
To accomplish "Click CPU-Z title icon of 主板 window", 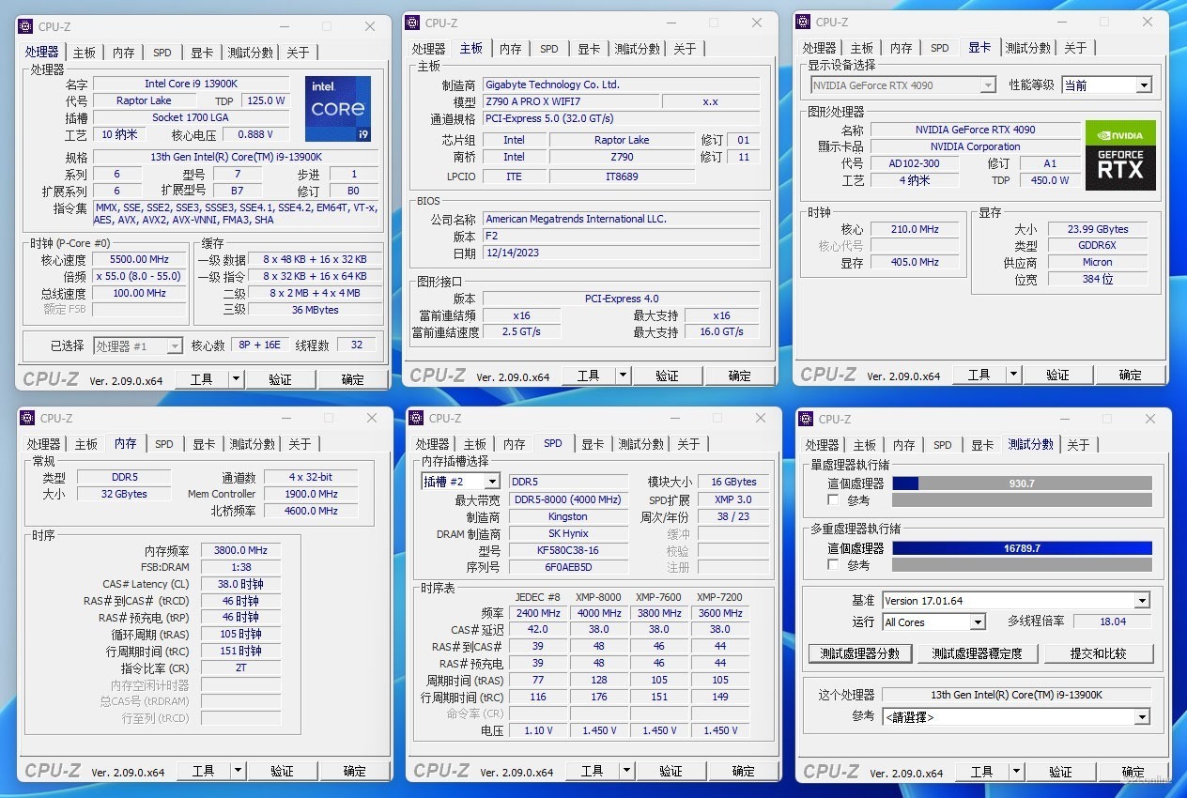I will [413, 23].
